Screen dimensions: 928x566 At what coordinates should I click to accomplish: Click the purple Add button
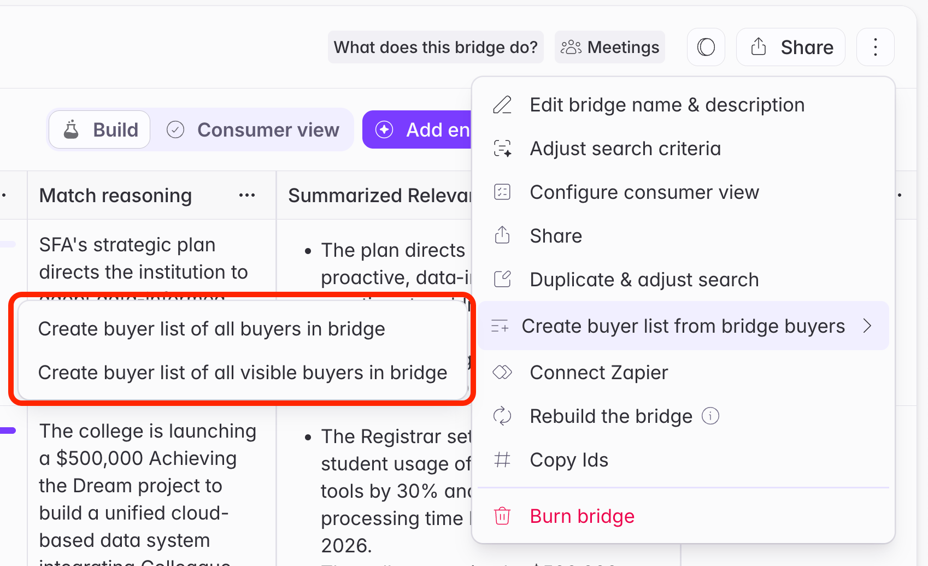[417, 130]
